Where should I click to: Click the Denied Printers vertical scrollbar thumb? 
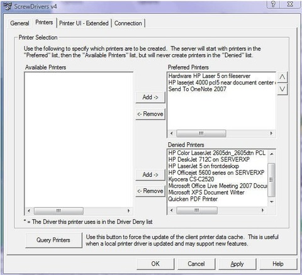pos(272,180)
